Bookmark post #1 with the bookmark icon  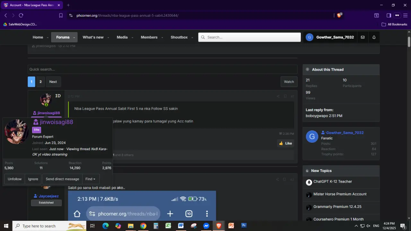coord(285,96)
